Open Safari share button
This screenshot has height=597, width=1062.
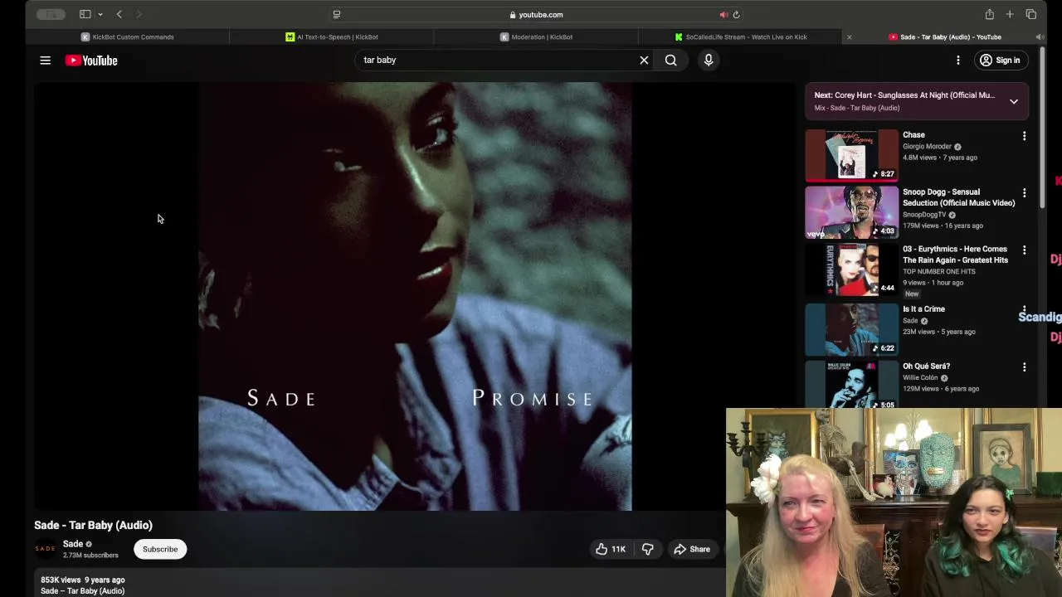coord(989,14)
